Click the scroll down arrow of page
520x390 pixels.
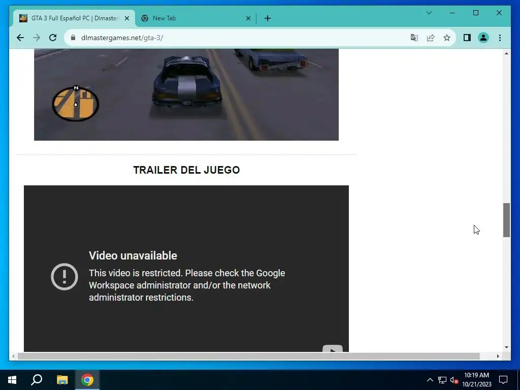click(506, 347)
